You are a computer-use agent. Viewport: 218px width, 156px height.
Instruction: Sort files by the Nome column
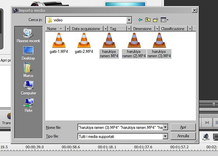click(55, 29)
